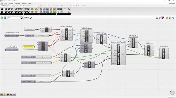Expand the second ribbon panel's black bar arrow

tap(38, 14)
